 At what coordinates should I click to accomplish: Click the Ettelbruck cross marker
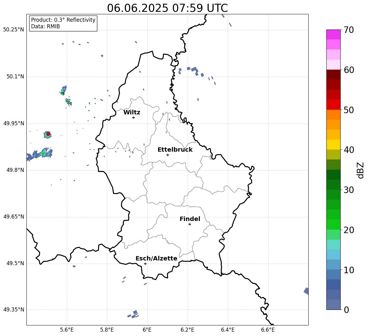(168, 155)
